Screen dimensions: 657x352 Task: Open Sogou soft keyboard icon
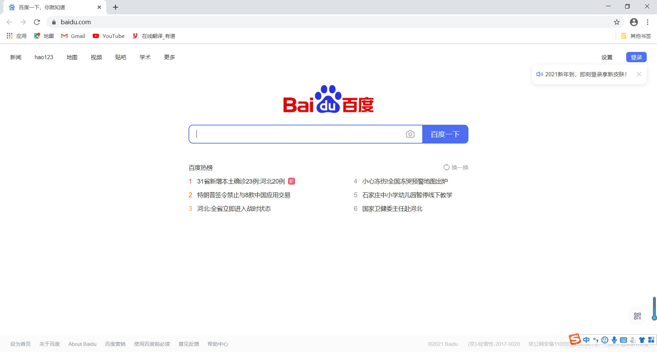point(623,340)
